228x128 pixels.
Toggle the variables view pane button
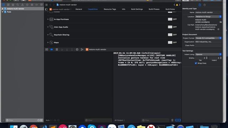pyautogui.click(x=177, y=120)
